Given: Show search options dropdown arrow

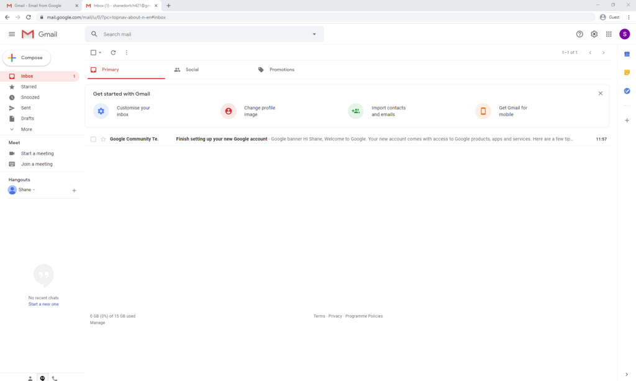Looking at the screenshot, I should [314, 34].
